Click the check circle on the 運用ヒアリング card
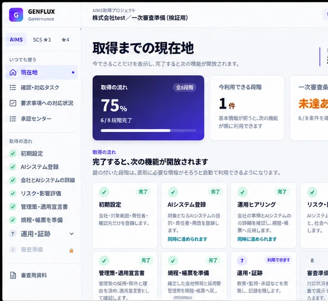The image size is (328, 301). pos(242,192)
